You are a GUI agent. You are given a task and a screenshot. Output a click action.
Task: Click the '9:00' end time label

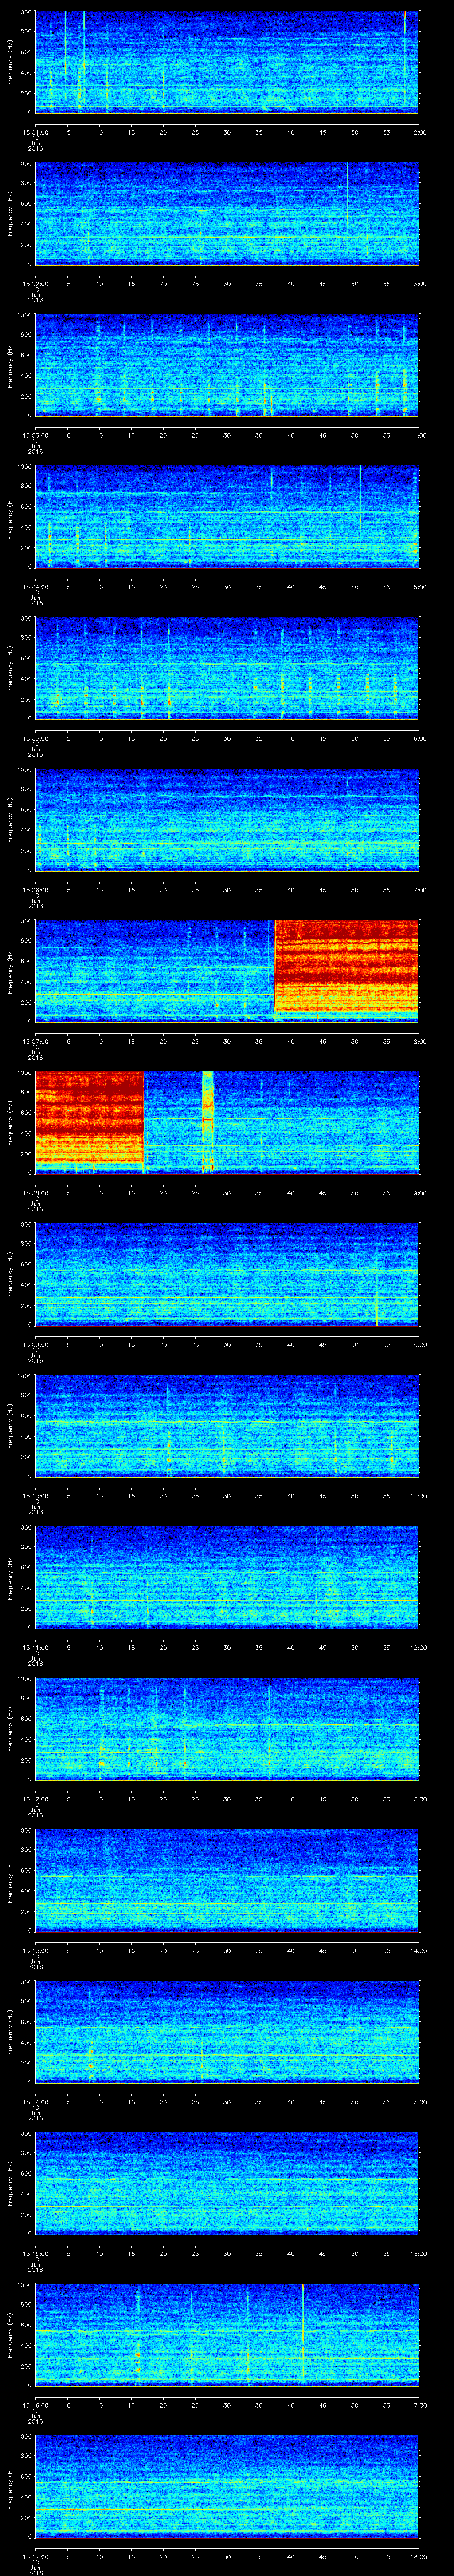pyautogui.click(x=419, y=1193)
